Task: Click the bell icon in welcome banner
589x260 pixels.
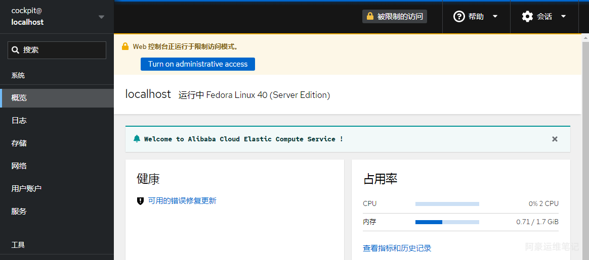Action: tap(137, 139)
